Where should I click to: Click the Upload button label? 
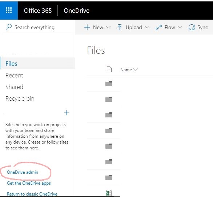point(134,28)
